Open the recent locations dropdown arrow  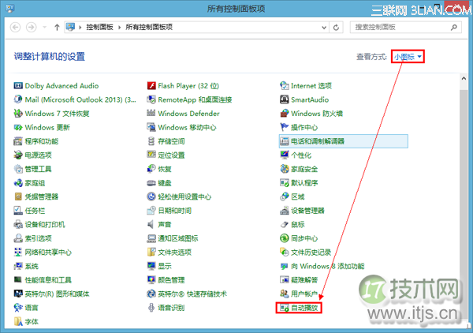[45, 27]
